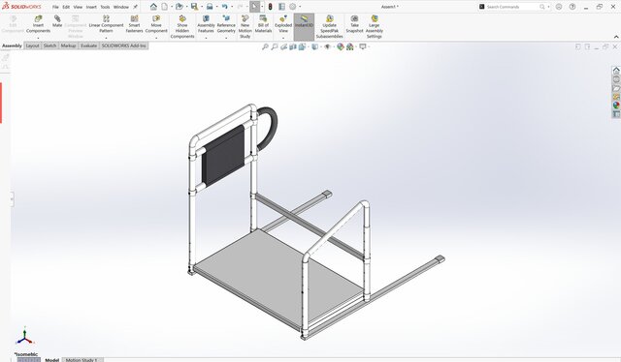Click the Save icon
The height and width of the screenshot is (362, 621).
(194, 7)
